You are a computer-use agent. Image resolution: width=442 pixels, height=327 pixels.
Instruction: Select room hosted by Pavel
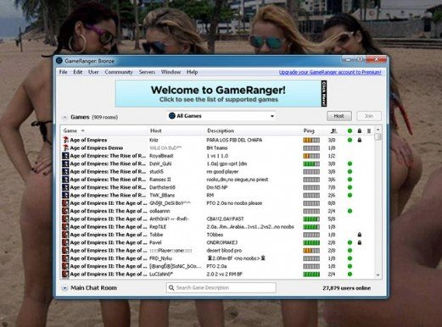tap(218, 242)
